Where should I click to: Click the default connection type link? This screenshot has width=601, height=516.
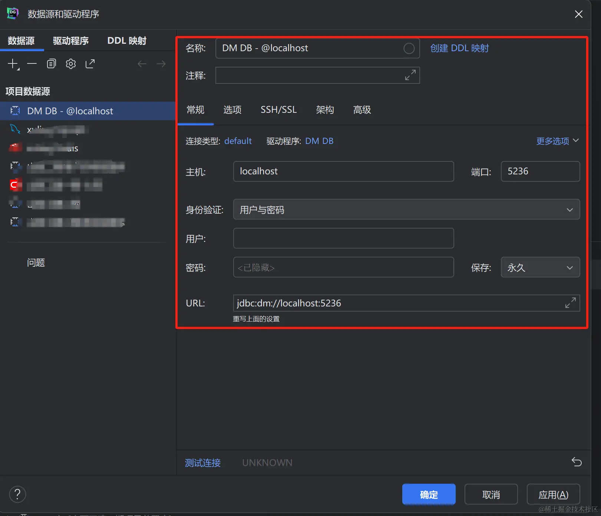pos(238,141)
